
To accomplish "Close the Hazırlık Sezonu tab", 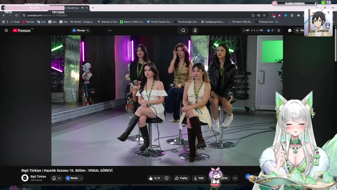I will (x=87, y=8).
